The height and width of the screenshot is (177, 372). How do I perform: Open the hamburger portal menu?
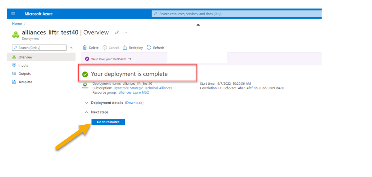[x=13, y=14]
